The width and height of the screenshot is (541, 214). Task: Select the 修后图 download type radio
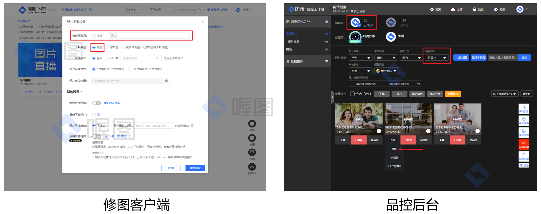click(x=107, y=47)
